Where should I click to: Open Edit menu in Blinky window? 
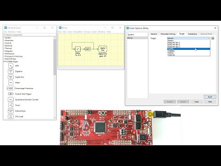coord(64,32)
